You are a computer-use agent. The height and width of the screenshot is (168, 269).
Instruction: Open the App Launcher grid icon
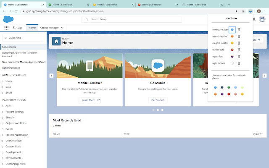point(6,28)
